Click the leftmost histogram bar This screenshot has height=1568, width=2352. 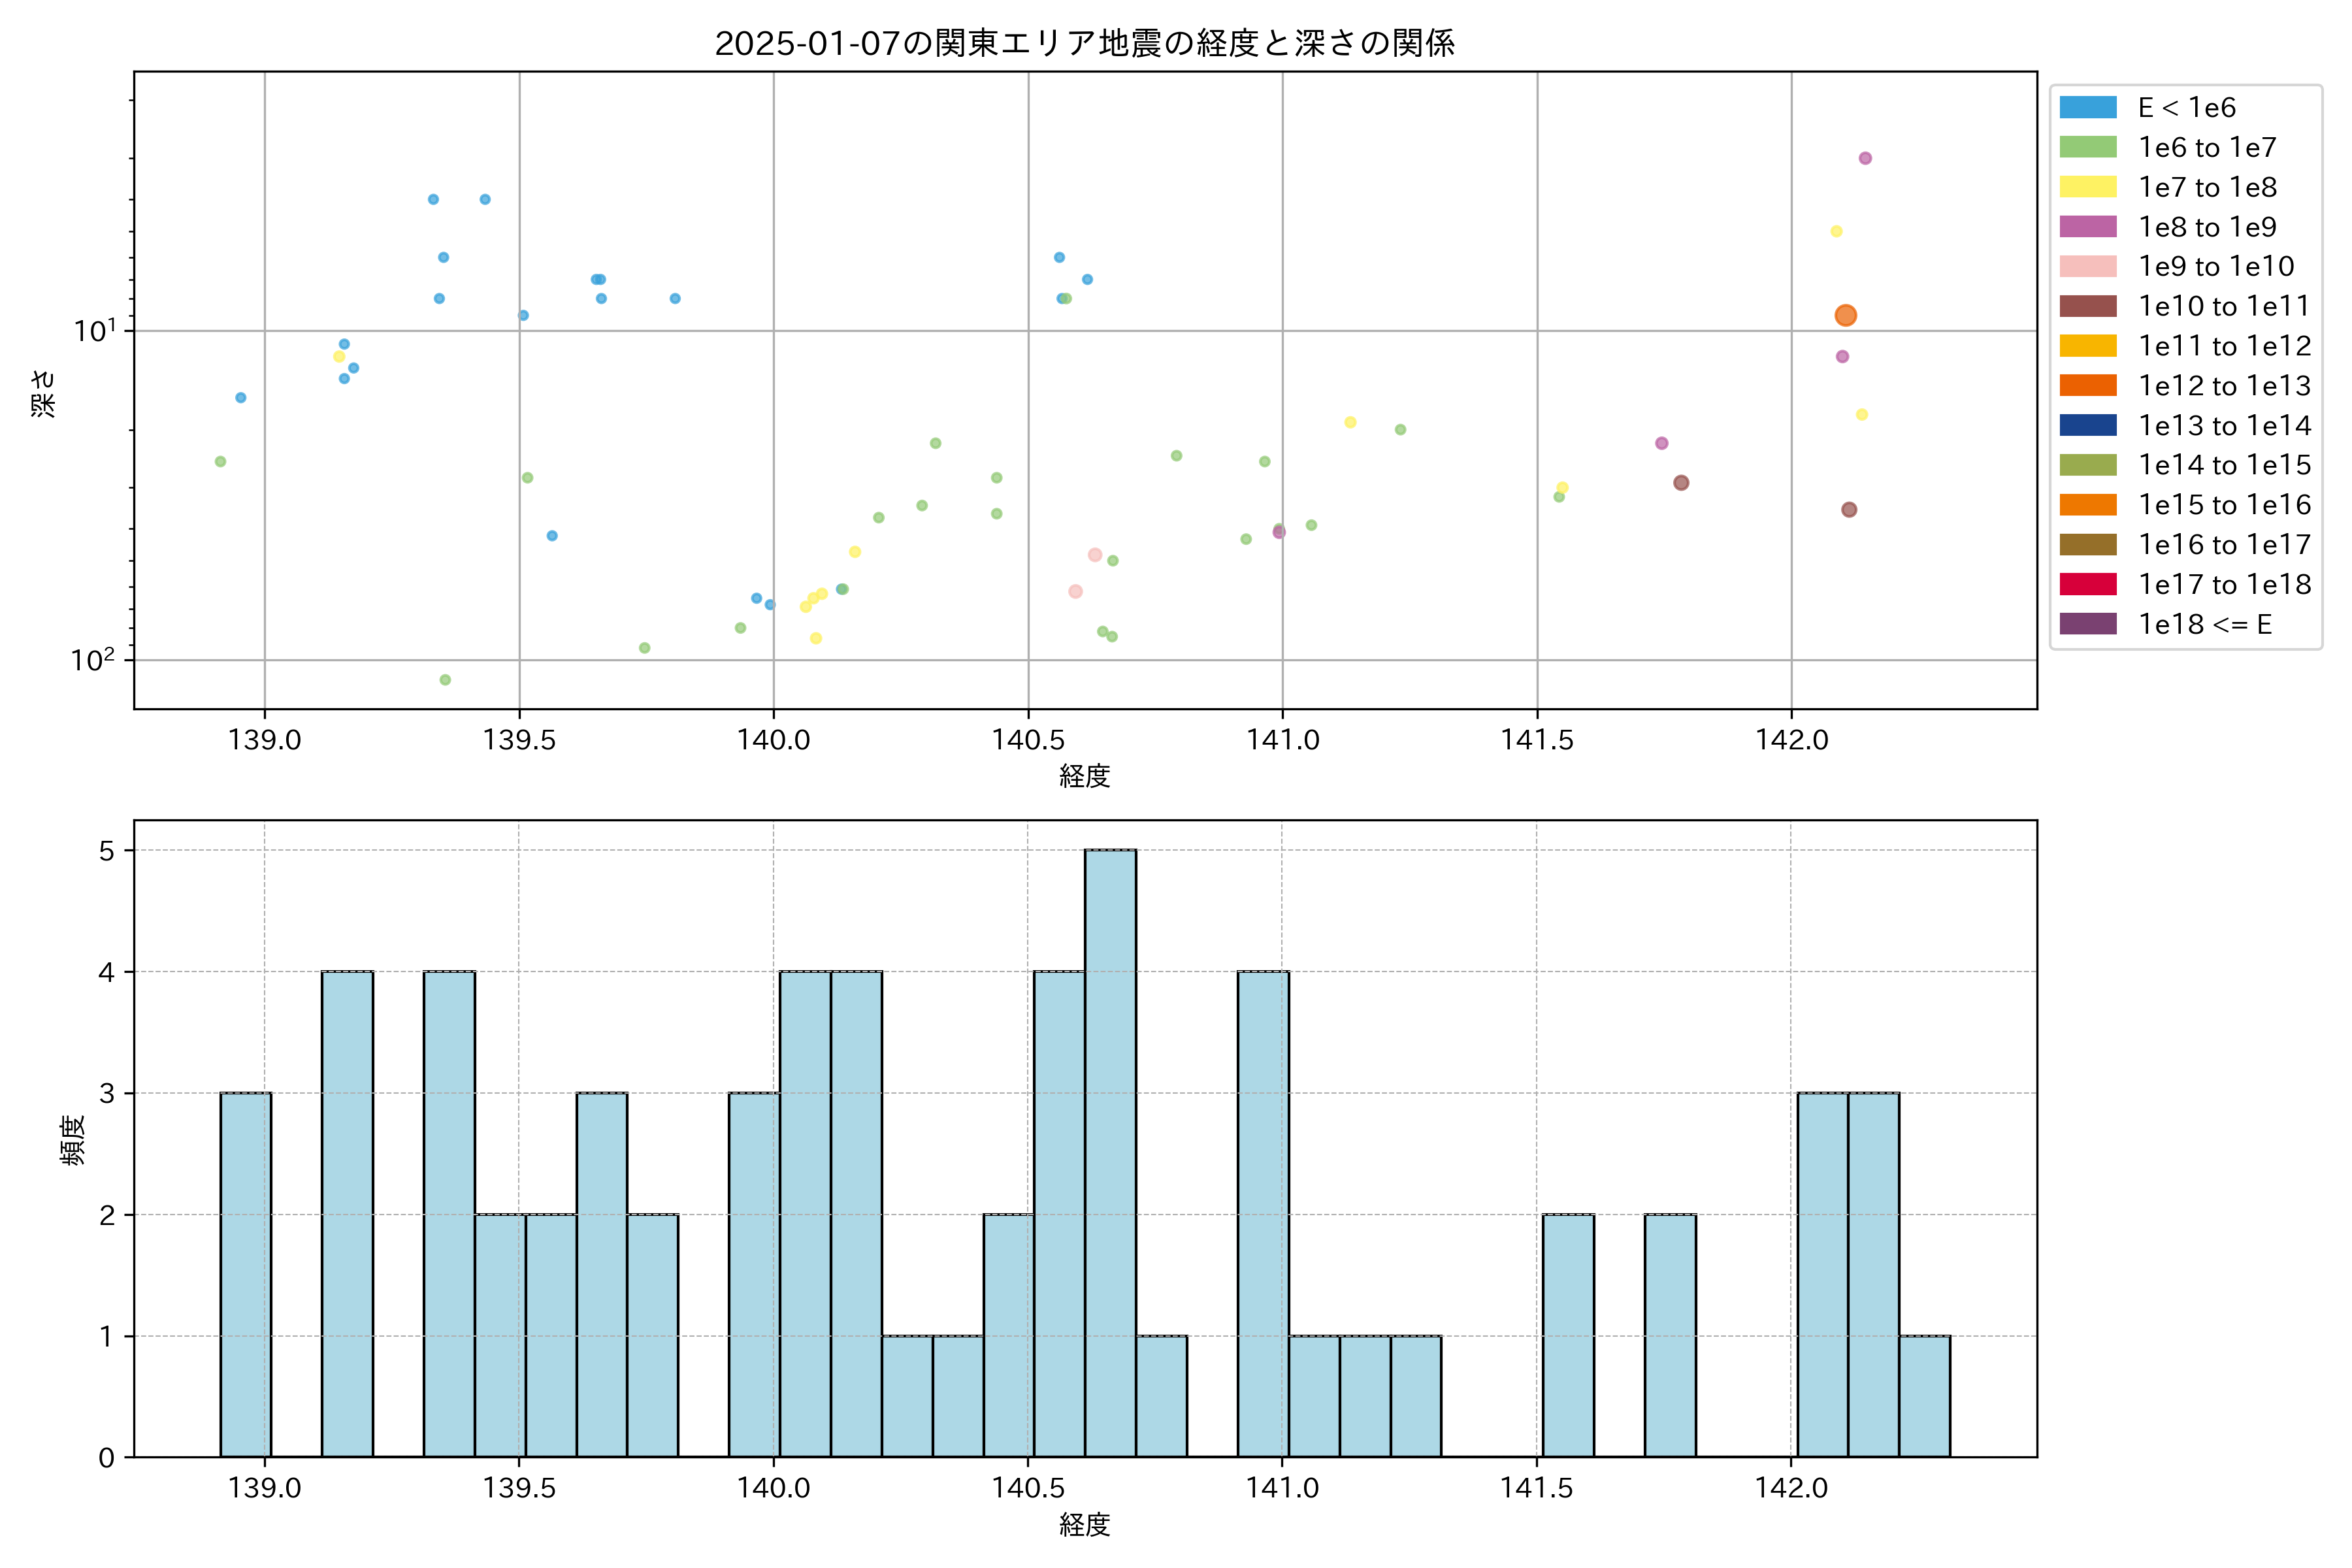point(245,1274)
